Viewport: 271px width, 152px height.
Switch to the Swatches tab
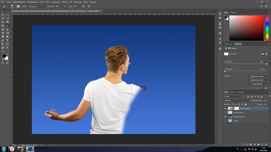tap(233, 13)
